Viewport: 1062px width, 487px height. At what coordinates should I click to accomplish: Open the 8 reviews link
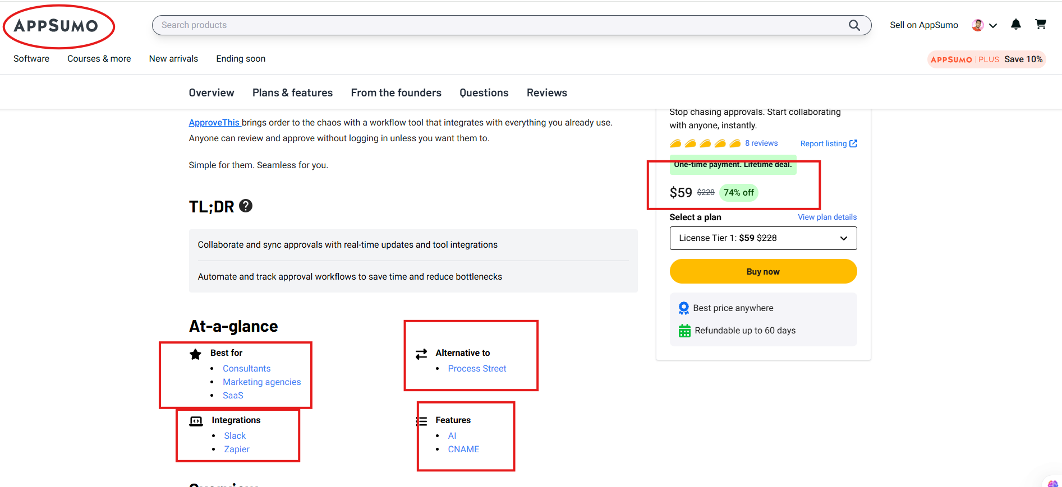pyautogui.click(x=761, y=143)
